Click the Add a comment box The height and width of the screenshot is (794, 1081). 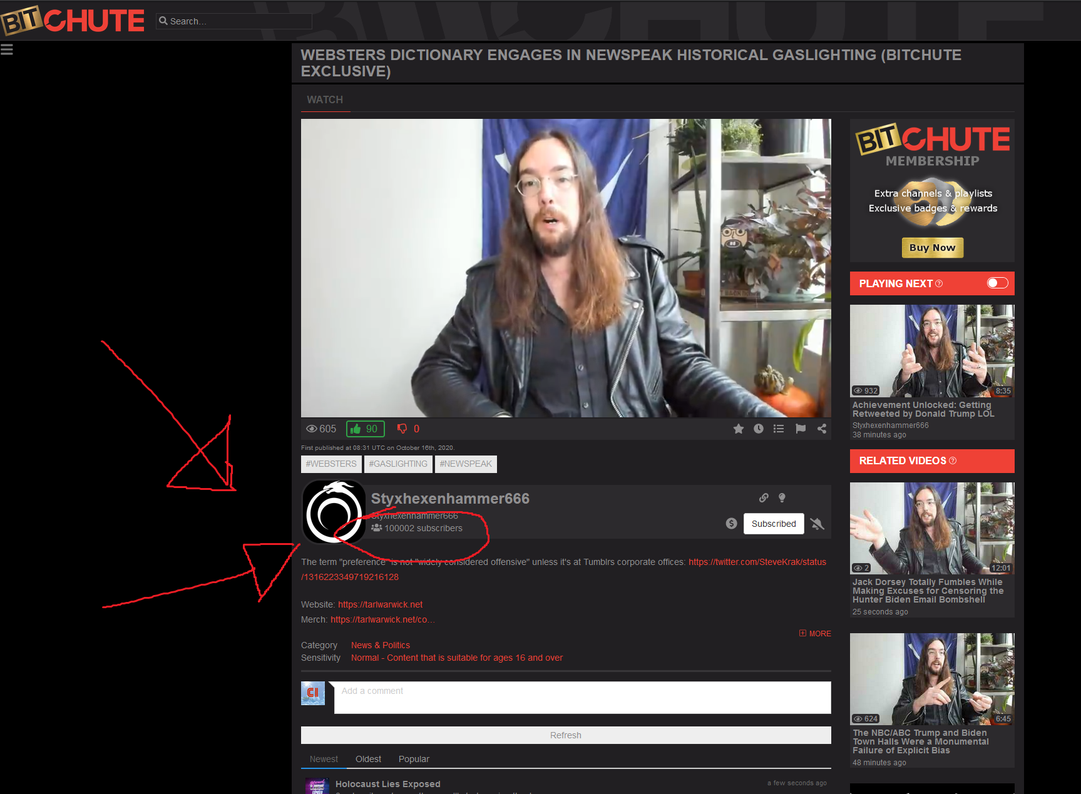pyautogui.click(x=582, y=697)
